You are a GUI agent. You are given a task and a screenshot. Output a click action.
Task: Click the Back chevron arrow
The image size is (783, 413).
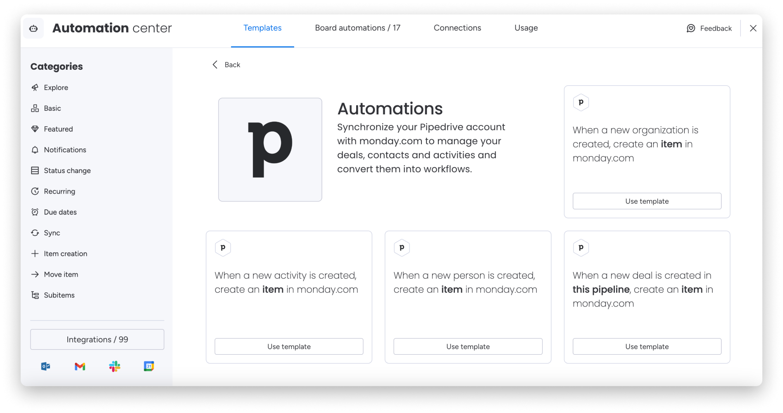coord(215,64)
